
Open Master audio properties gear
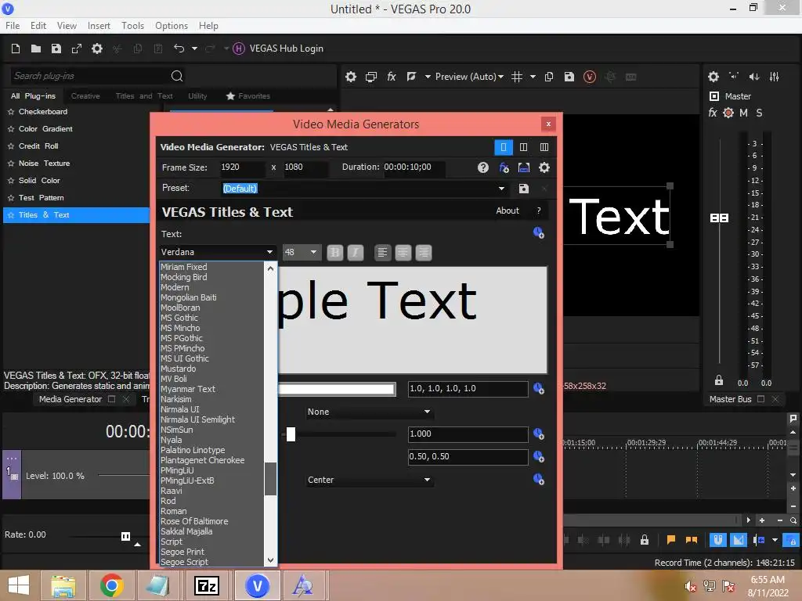point(713,77)
